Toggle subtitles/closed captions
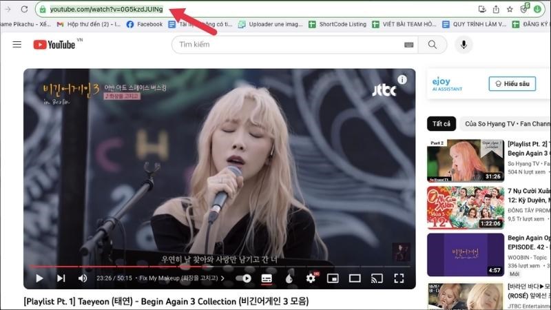Image resolution: width=551 pixels, height=310 pixels. coord(267,278)
